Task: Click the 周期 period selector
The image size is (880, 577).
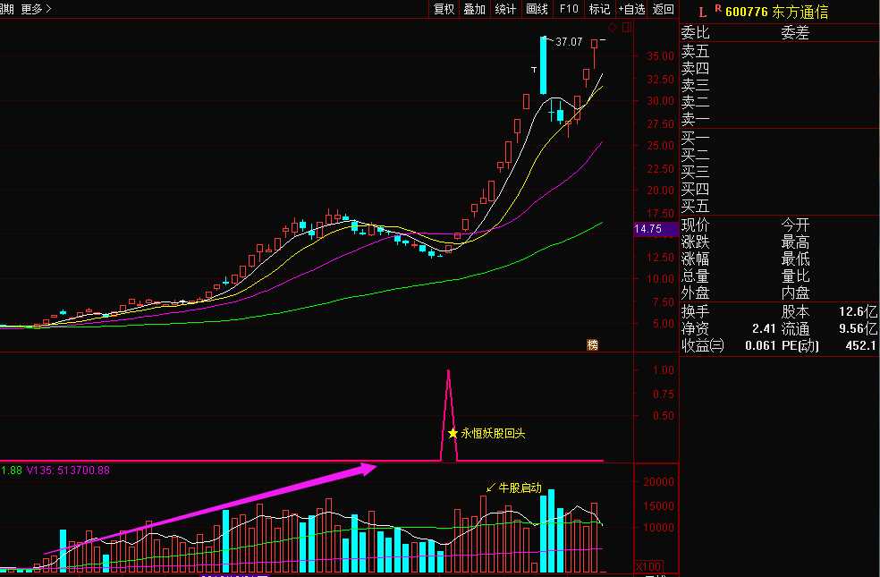Action: [6, 9]
